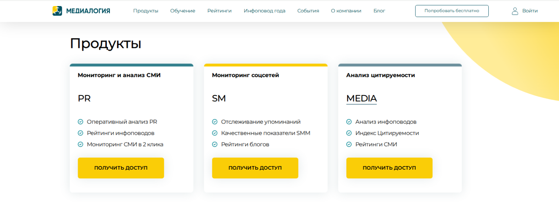The image size is (559, 209).
Task: Click checkmark icon beside Рейтинги блогов
Action: click(215, 144)
